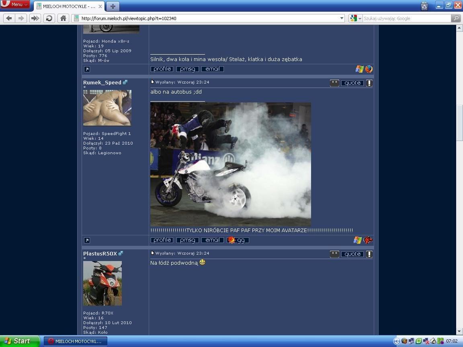Image resolution: width=463 pixels, height=347 pixels.
Task: Click the magnifier search button
Action: coord(456,18)
